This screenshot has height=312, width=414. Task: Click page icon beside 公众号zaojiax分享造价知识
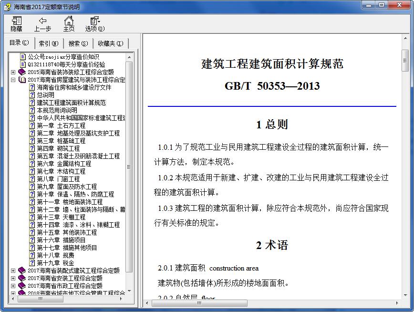(x=23, y=57)
